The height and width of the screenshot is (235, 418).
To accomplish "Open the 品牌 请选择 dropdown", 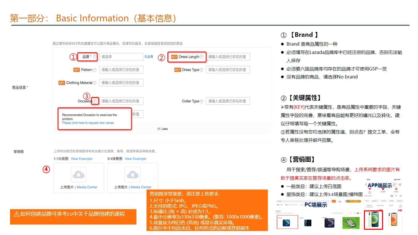I will click(121, 57).
